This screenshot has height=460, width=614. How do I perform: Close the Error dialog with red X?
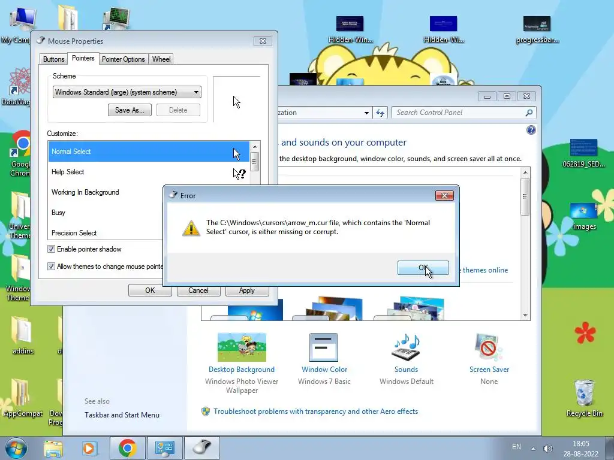(x=444, y=196)
